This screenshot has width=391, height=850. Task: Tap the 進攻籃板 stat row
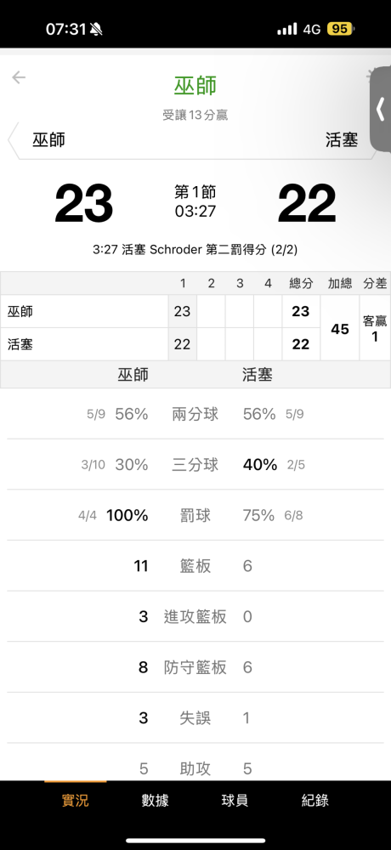(x=195, y=616)
